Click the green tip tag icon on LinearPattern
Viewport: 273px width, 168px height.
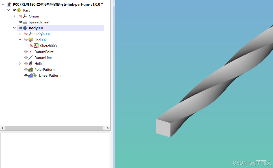coord(35,75)
